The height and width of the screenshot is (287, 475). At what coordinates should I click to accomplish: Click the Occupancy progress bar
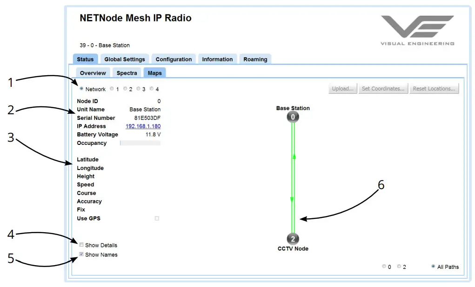[140, 143]
